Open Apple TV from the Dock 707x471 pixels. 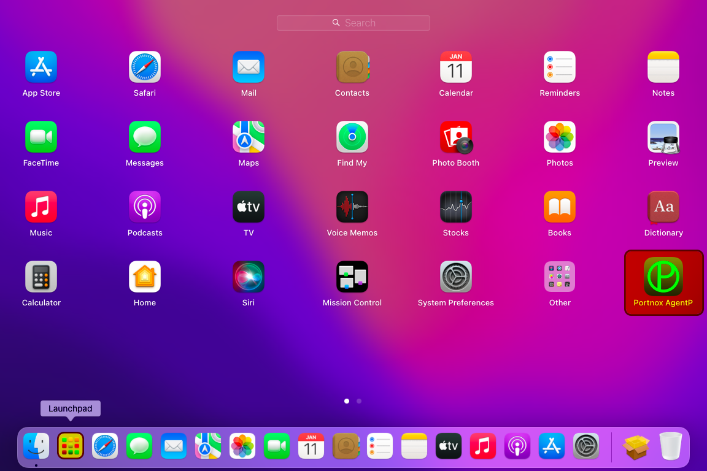(449, 446)
